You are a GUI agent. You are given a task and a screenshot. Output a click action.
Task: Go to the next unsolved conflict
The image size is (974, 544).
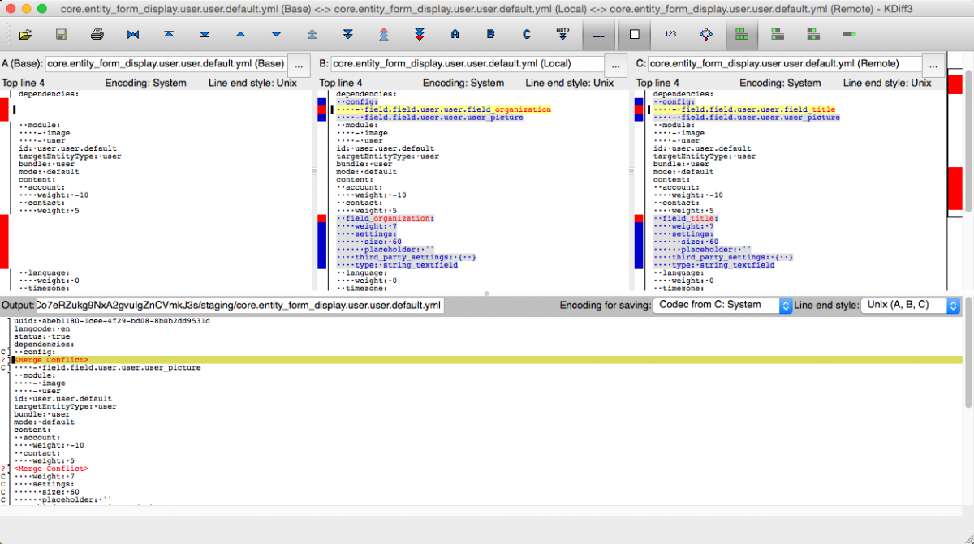pos(419,34)
